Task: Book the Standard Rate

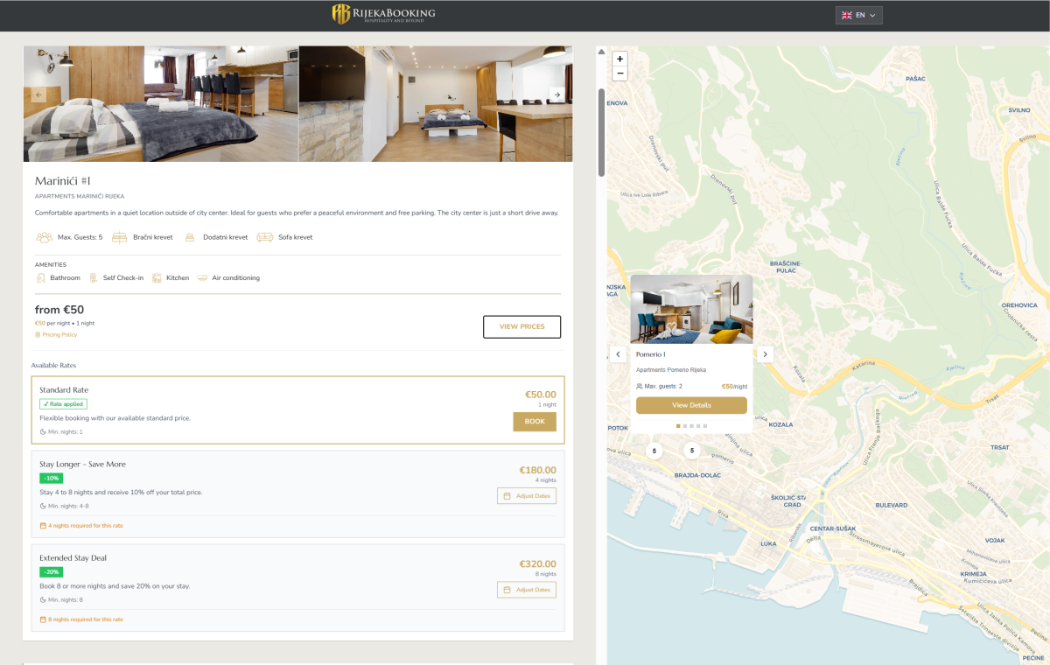Action: (x=534, y=421)
